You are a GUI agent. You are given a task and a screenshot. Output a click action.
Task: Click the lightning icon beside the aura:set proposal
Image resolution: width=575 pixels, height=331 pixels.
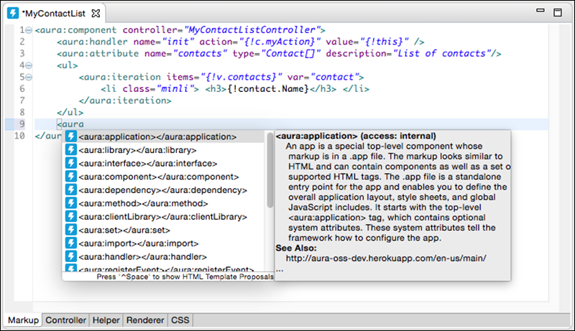(x=70, y=230)
